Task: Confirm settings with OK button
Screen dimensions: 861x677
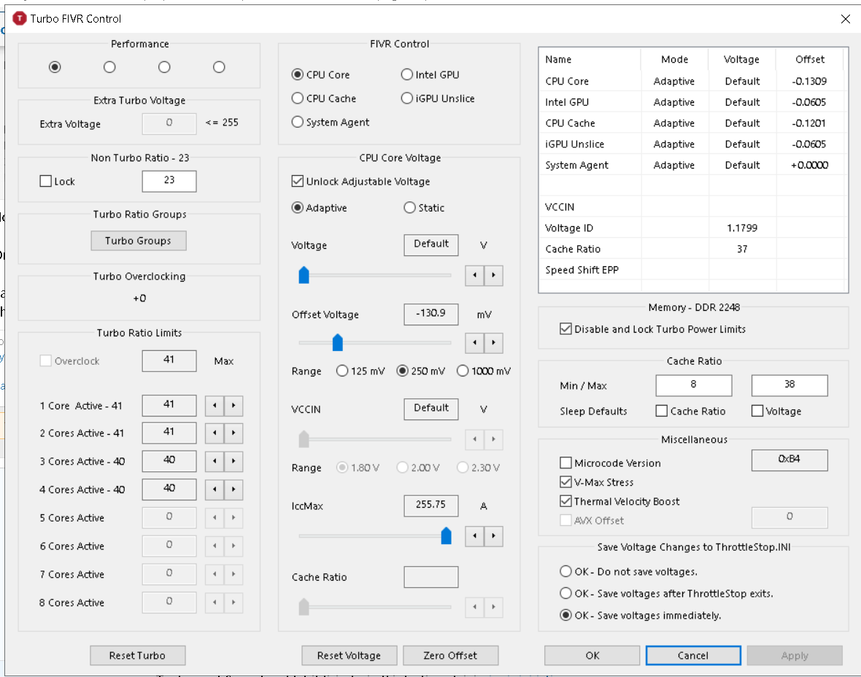Action: click(592, 656)
